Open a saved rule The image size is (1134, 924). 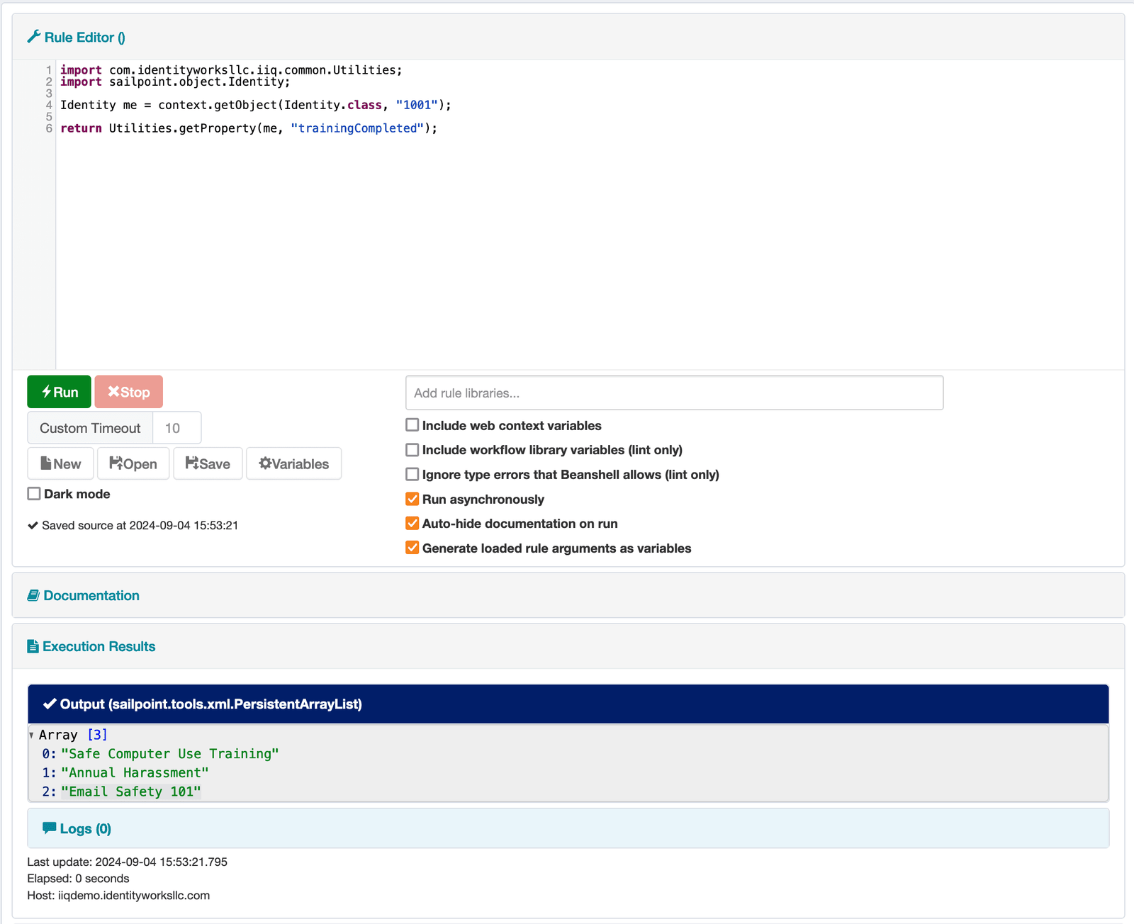click(133, 463)
